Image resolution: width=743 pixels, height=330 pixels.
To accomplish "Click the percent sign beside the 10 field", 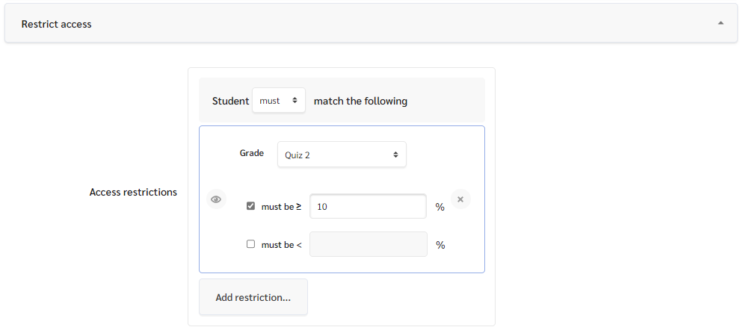I will [440, 207].
